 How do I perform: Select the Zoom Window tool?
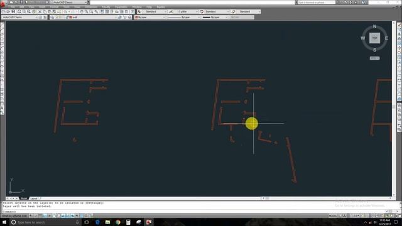click(91, 11)
